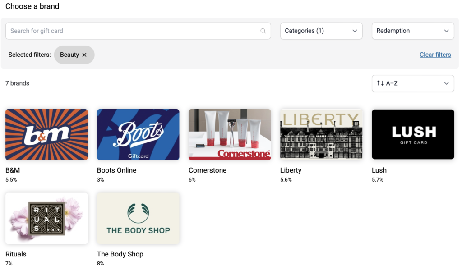Pick the Lush gift card image
The image size is (462, 270).
(413, 134)
